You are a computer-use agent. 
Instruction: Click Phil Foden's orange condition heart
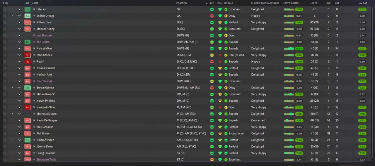(220, 134)
